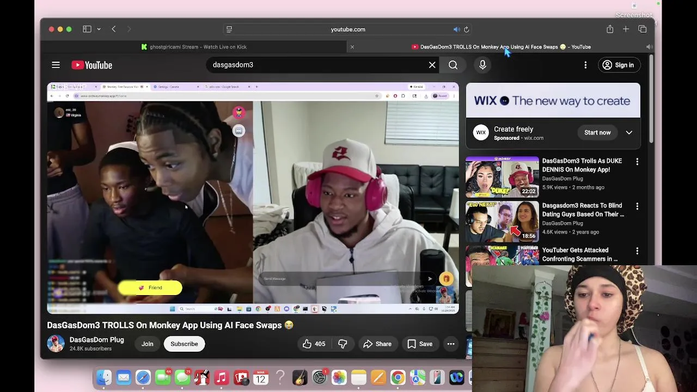The height and width of the screenshot is (392, 697).
Task: Clear the dasgasdom3 search text
Action: click(432, 65)
